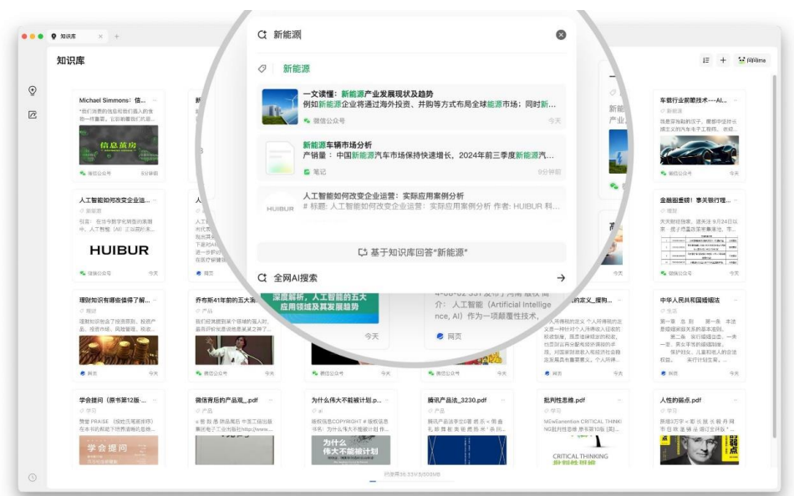
Task: Open result 人工智能如何改变企业运营：实际应用案例分析
Action: click(411, 201)
